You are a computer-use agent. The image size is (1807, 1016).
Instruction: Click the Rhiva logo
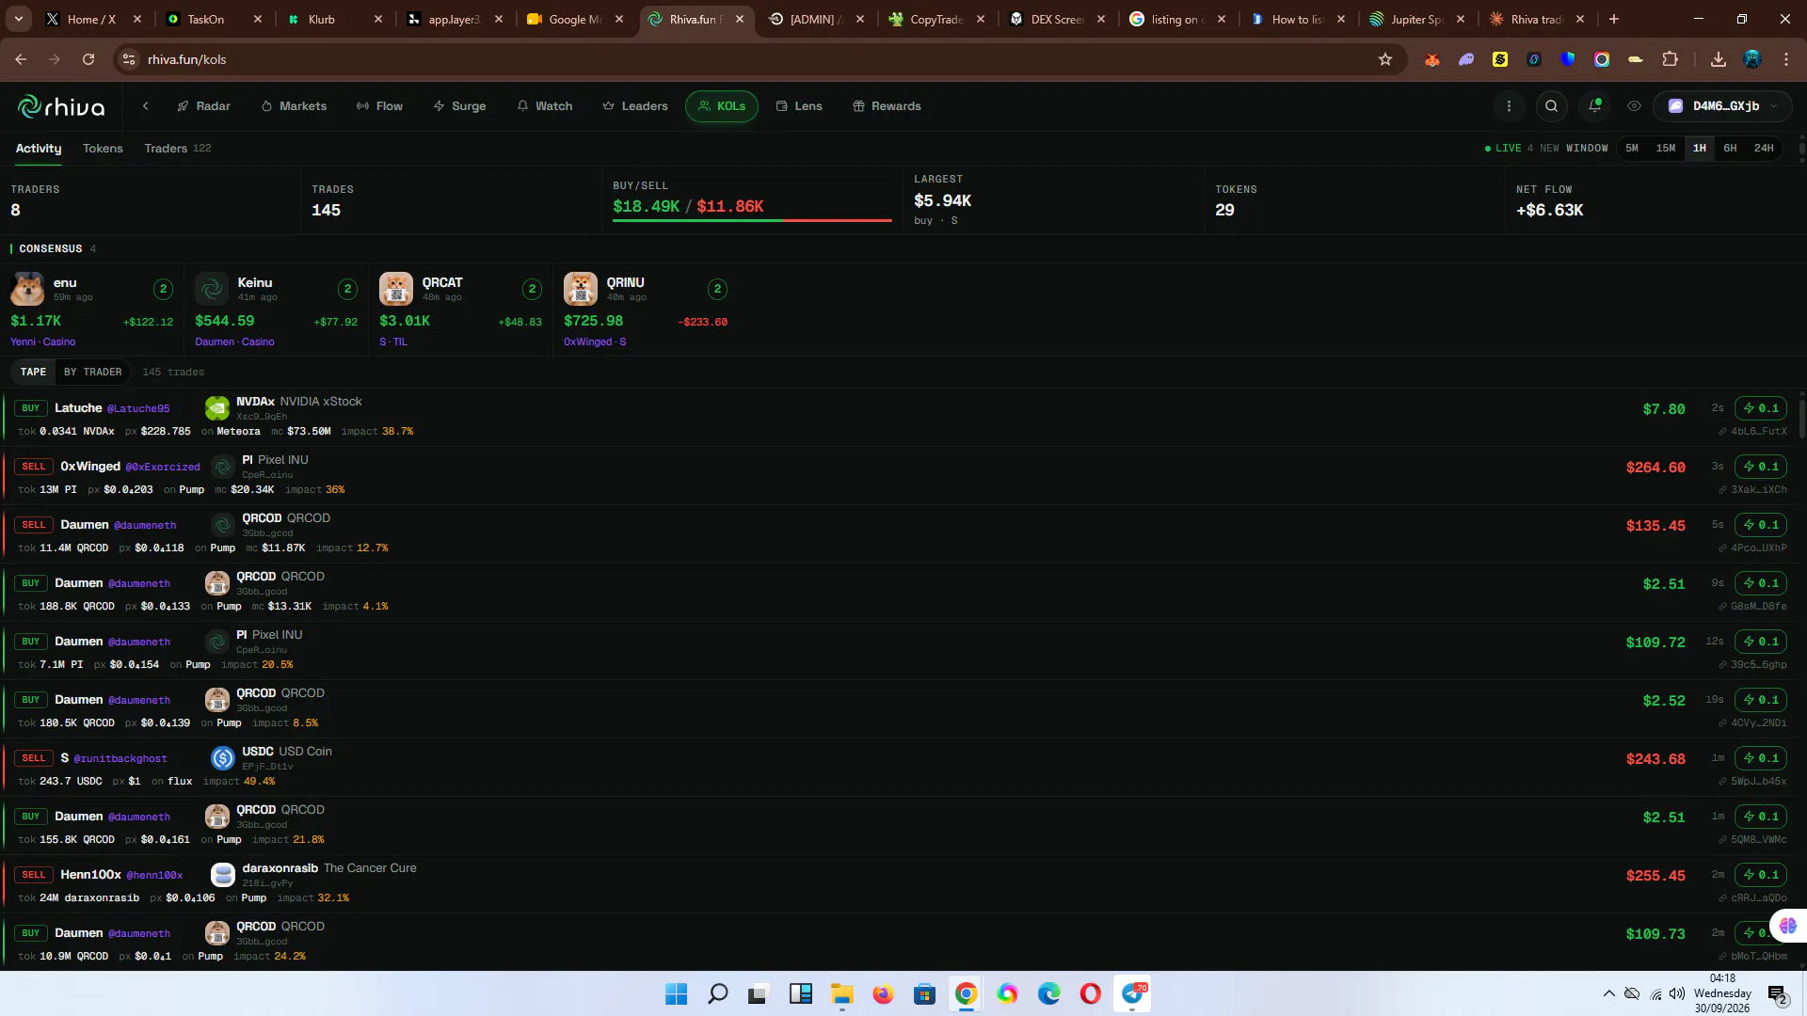[x=61, y=106]
